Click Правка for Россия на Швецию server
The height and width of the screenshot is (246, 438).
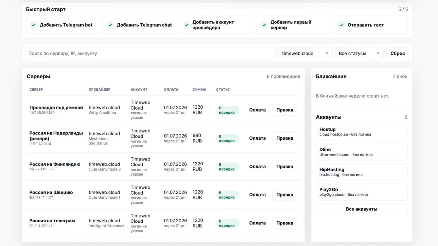point(285,195)
